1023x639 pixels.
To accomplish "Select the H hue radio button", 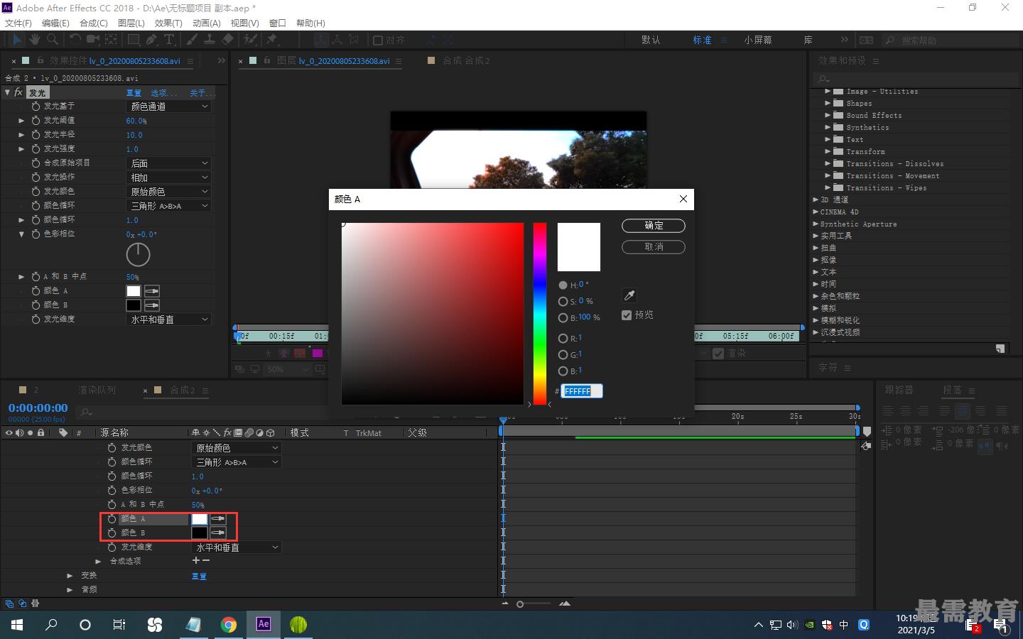I will pos(563,285).
